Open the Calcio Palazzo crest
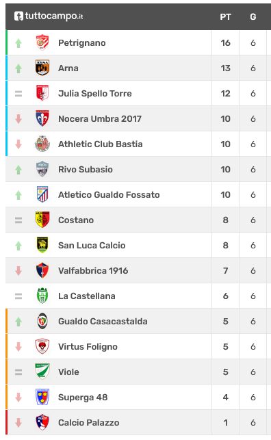Screen dimensions: 271x440 (42, 422)
